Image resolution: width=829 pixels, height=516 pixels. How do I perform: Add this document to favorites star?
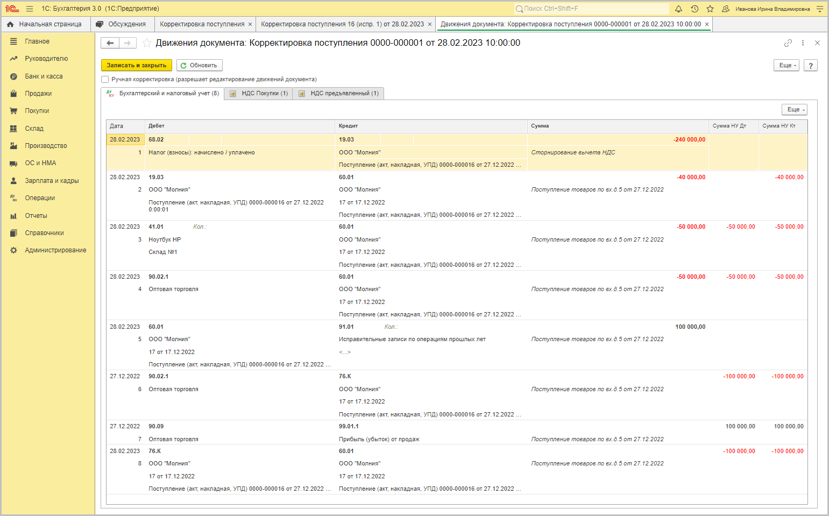pyautogui.click(x=146, y=43)
